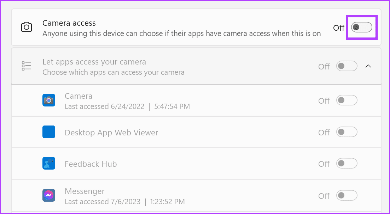Collapse the app list with the chevron

coord(368,66)
